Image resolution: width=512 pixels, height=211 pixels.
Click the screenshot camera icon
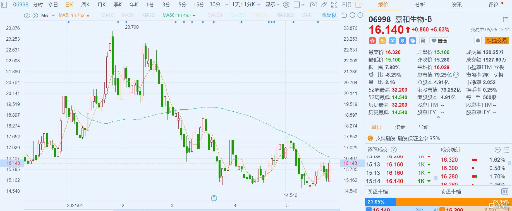click(314, 4)
